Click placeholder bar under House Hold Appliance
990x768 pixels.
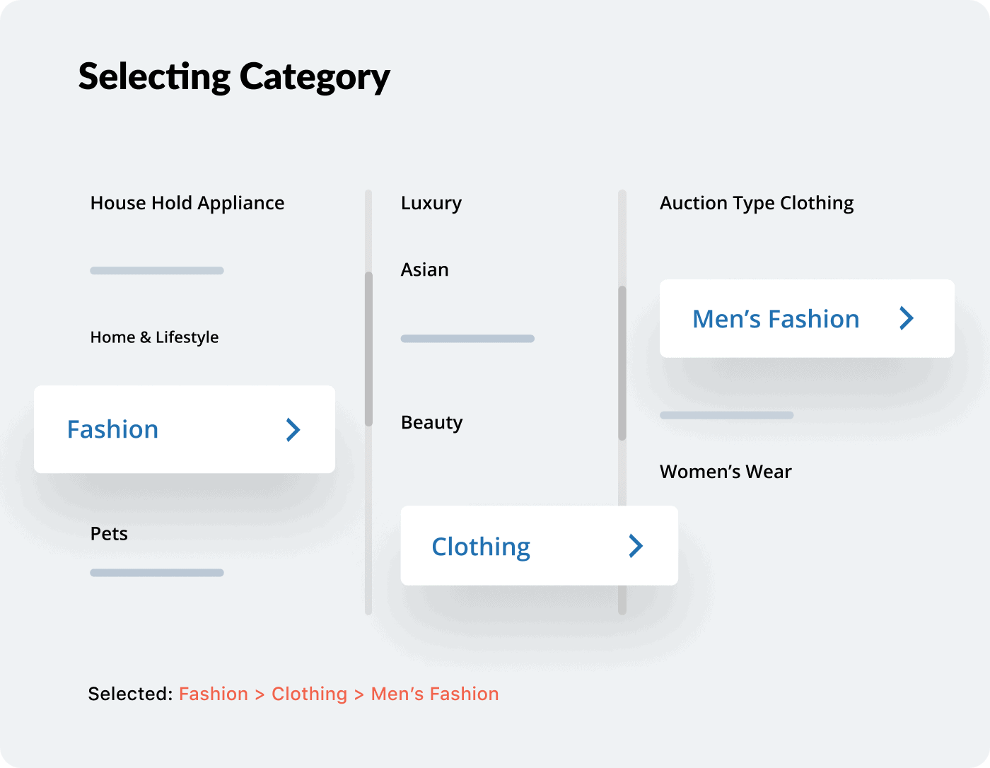(157, 271)
